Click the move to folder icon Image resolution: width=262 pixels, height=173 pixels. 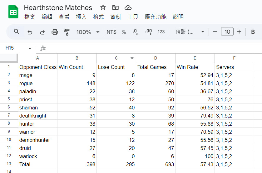click(115, 7)
